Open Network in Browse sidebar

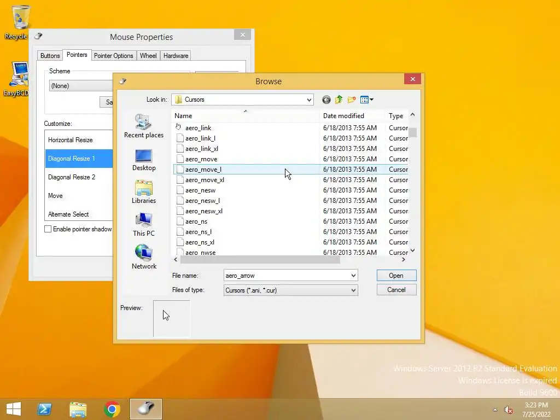(144, 257)
